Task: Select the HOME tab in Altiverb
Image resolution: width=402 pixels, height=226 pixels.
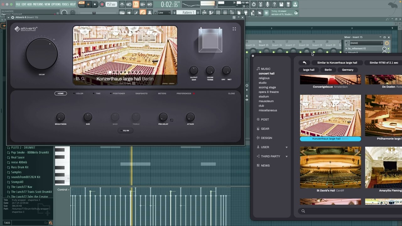Action: click(61, 94)
